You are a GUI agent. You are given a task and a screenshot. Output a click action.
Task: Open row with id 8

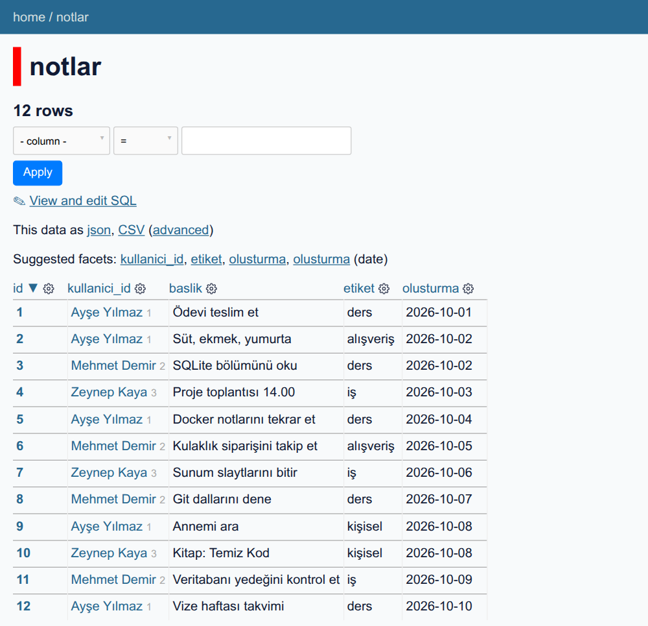tap(19, 499)
